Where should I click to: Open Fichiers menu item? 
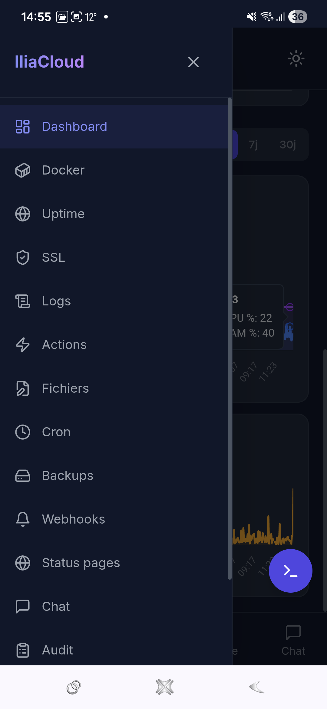[114, 388]
